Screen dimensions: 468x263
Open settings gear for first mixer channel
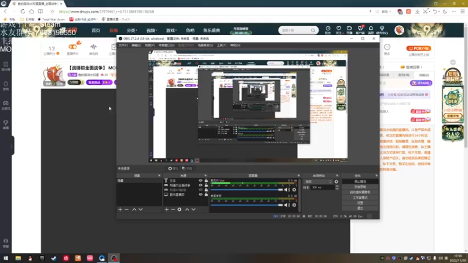[294, 189]
